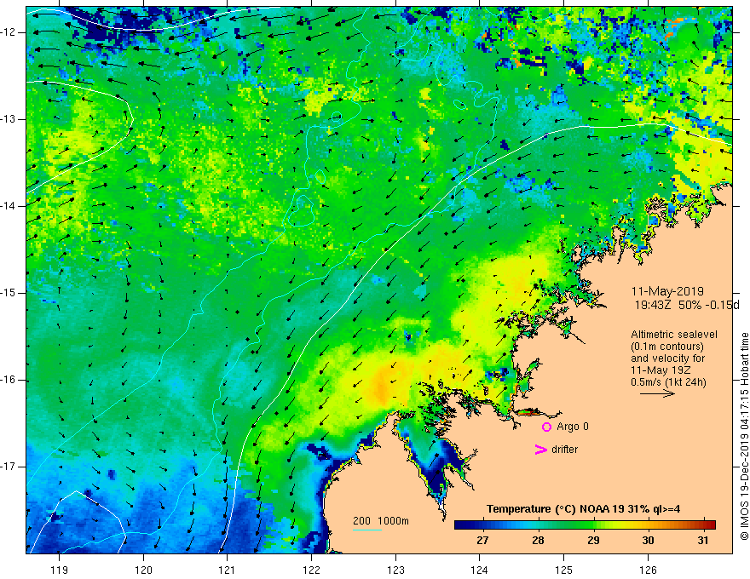Click the latitude -17 axis label
This screenshot has height=579, width=750.
(9, 467)
